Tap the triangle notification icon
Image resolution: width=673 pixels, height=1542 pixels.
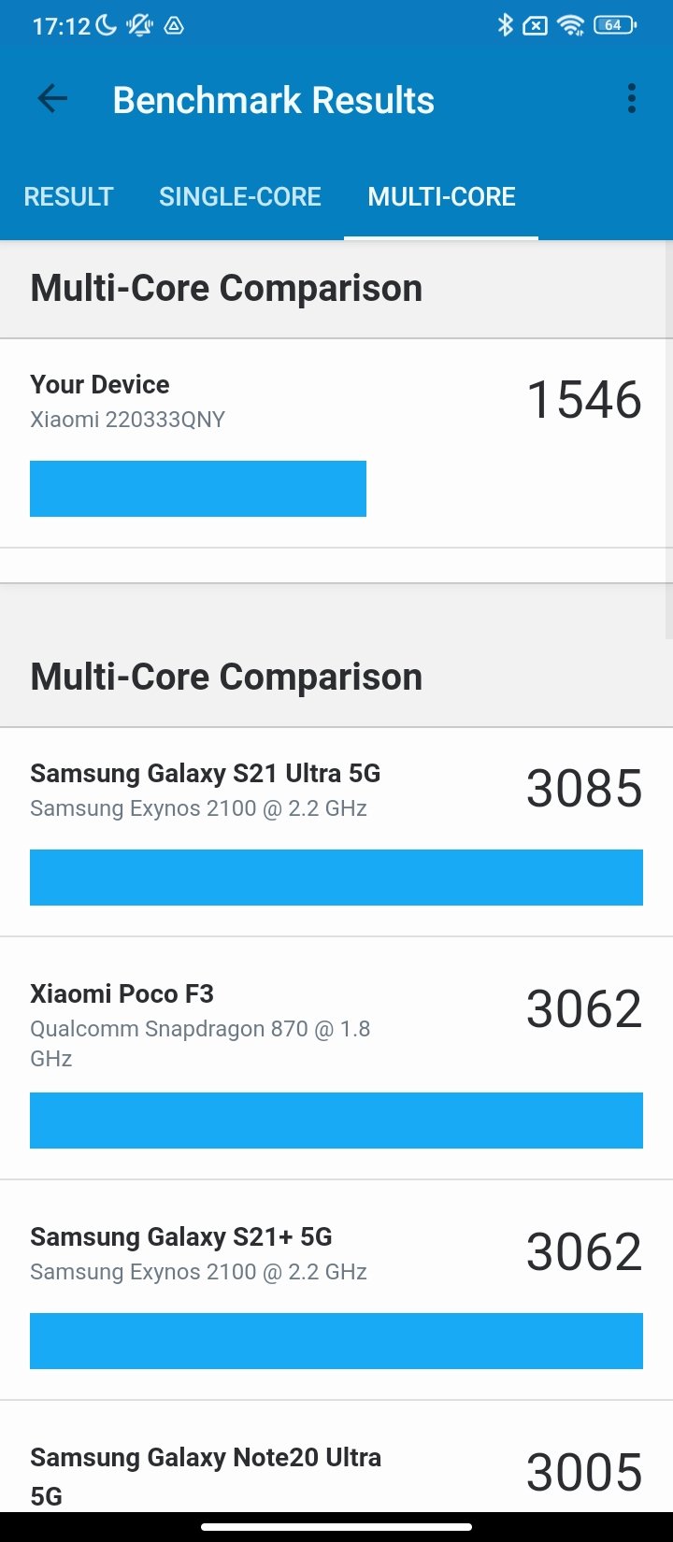tap(174, 26)
